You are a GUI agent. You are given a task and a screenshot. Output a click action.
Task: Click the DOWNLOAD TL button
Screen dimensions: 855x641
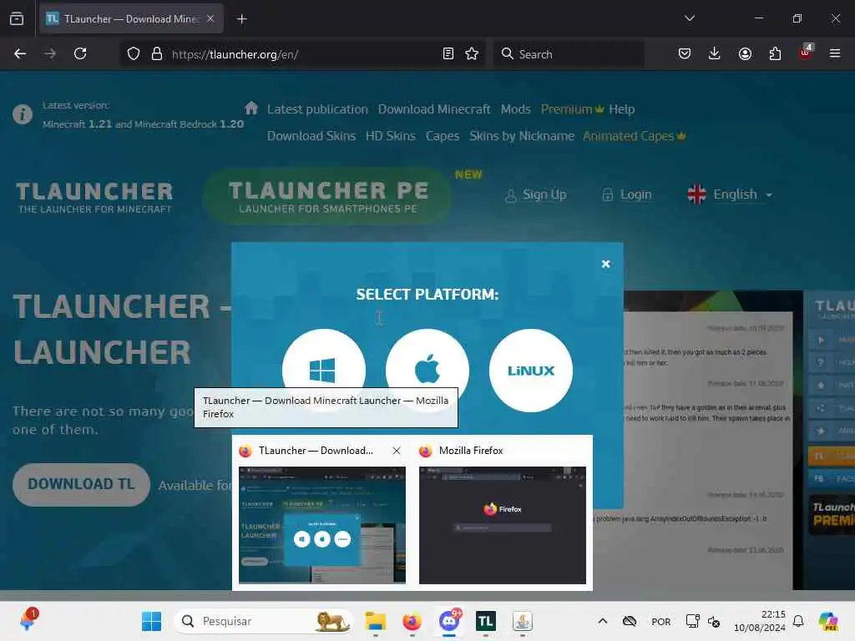tap(81, 484)
